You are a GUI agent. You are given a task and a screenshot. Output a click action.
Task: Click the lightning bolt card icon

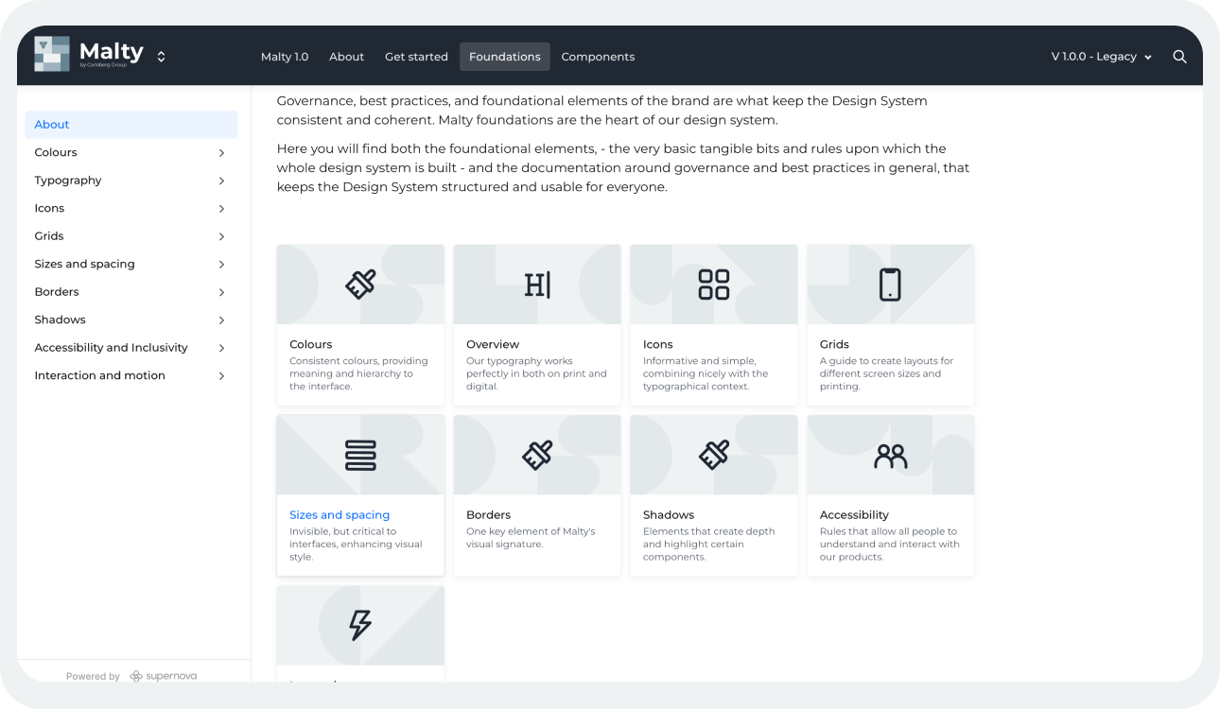(x=360, y=625)
